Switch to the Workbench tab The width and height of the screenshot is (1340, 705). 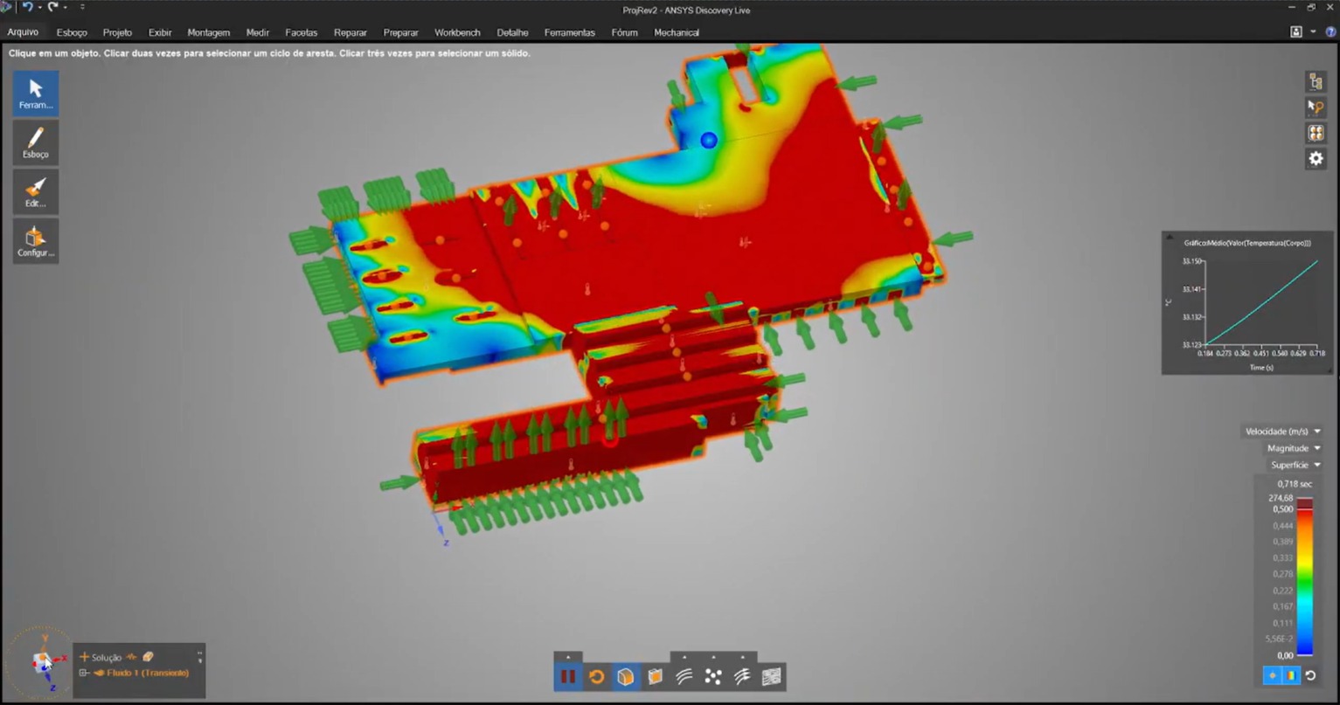457,32
